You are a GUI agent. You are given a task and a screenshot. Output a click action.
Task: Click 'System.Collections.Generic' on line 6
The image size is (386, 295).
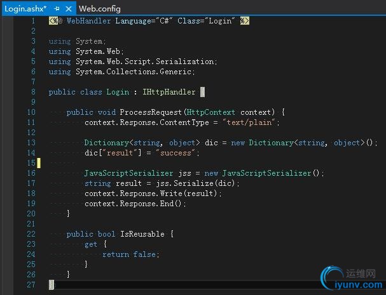134,72
